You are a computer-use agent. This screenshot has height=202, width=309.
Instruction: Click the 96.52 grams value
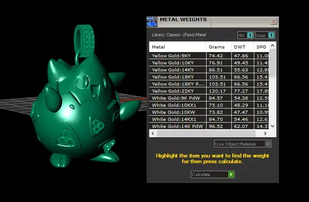(x=216, y=126)
